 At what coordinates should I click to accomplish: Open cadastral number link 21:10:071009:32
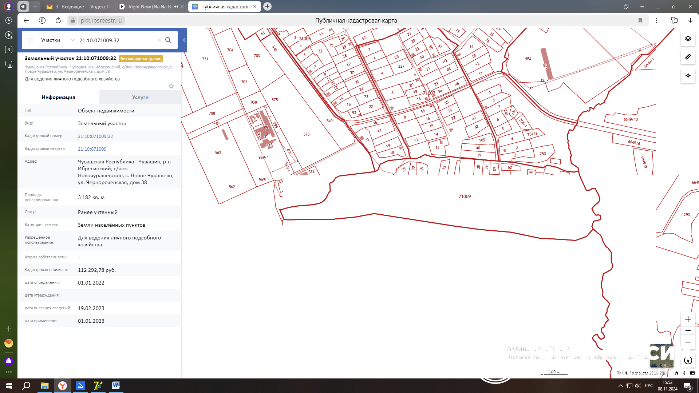click(x=95, y=136)
